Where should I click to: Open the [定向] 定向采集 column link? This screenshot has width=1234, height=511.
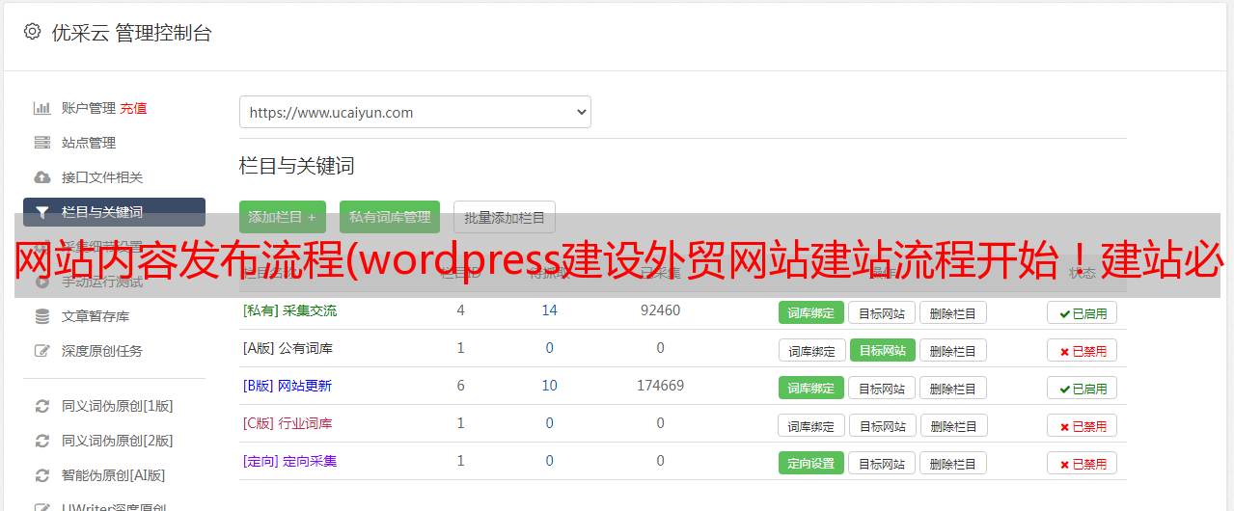[290, 461]
